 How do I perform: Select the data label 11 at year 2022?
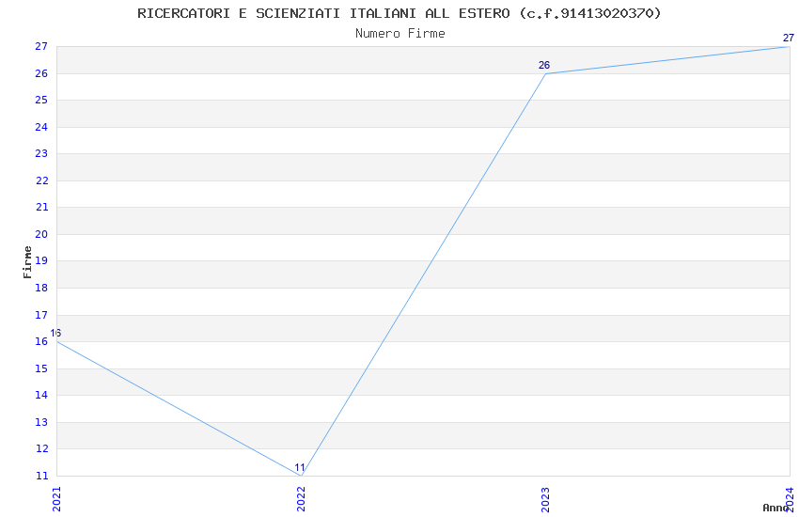pyautogui.click(x=300, y=467)
